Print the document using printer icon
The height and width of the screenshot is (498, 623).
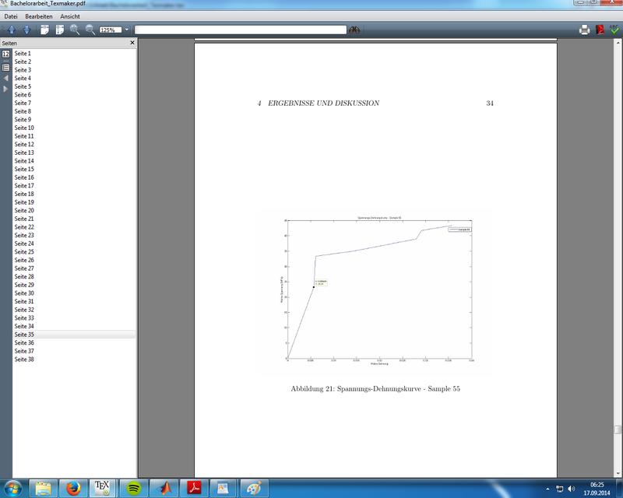click(x=584, y=30)
